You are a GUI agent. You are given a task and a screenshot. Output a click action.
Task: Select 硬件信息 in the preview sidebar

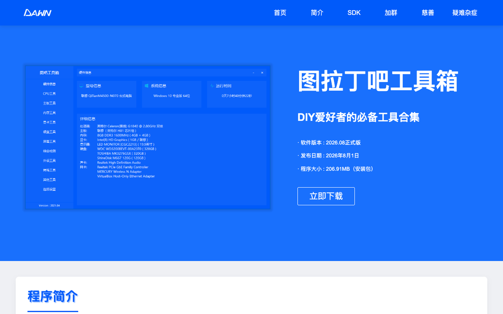pos(49,84)
